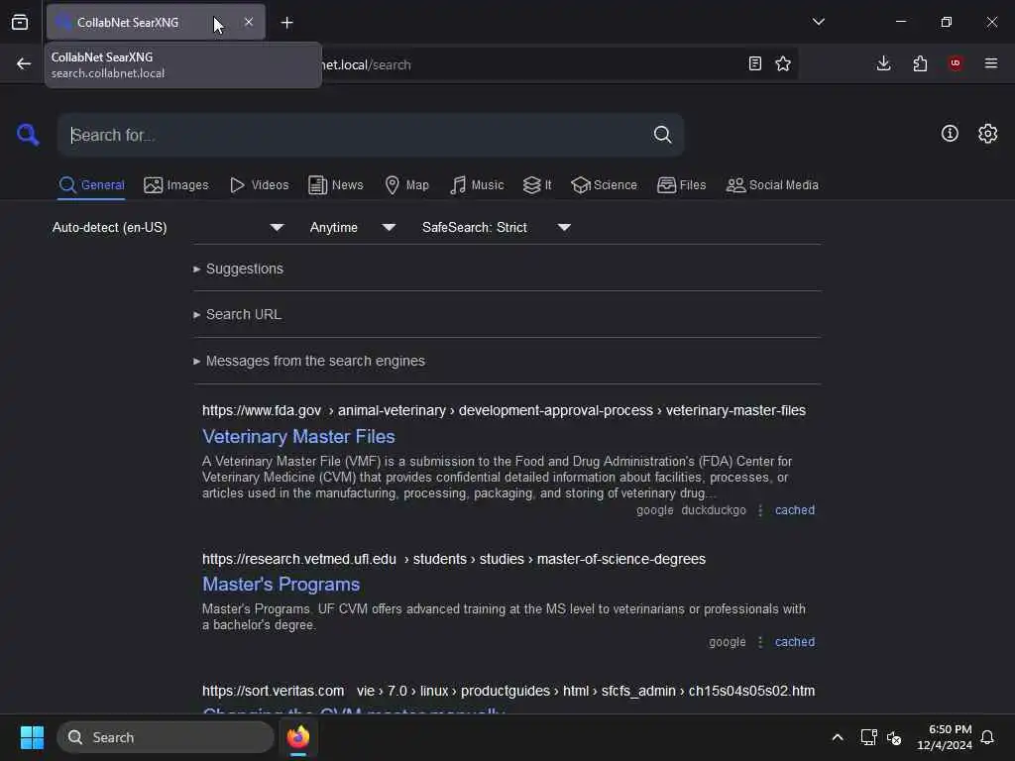Open the list all tabs chevron
Image resolution: width=1015 pixels, height=761 pixels.
[818, 22]
